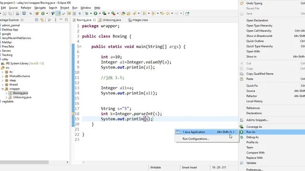Toggle Link with Editor in Package Explorer
The height and width of the screenshot is (171, 305).
coord(42,20)
